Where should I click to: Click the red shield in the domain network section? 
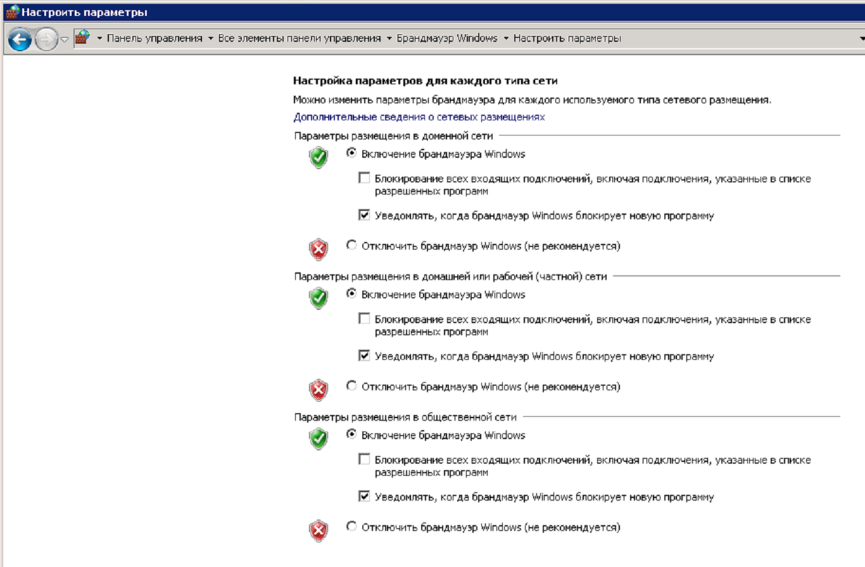click(317, 245)
